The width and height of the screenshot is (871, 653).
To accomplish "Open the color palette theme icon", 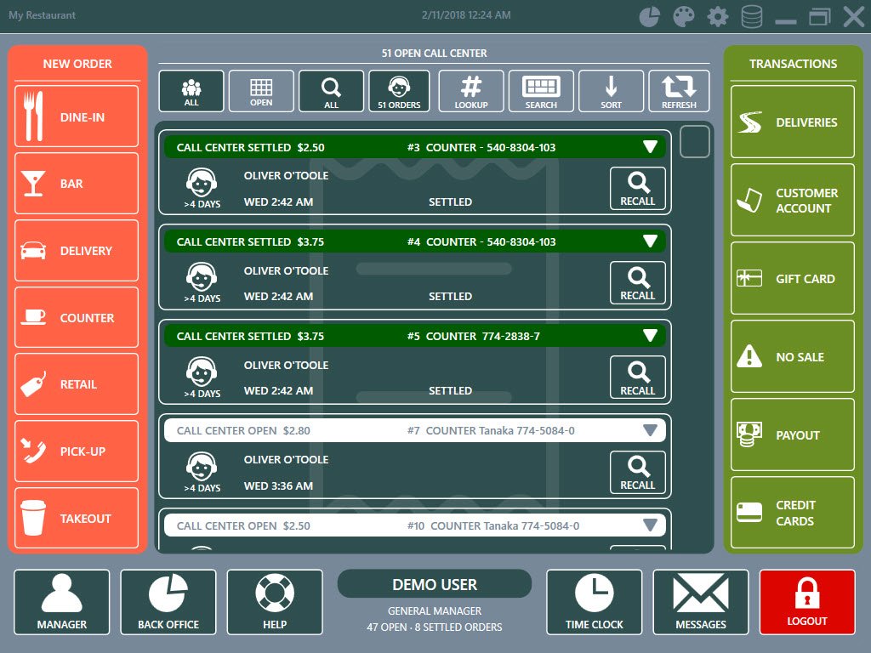I will point(684,16).
